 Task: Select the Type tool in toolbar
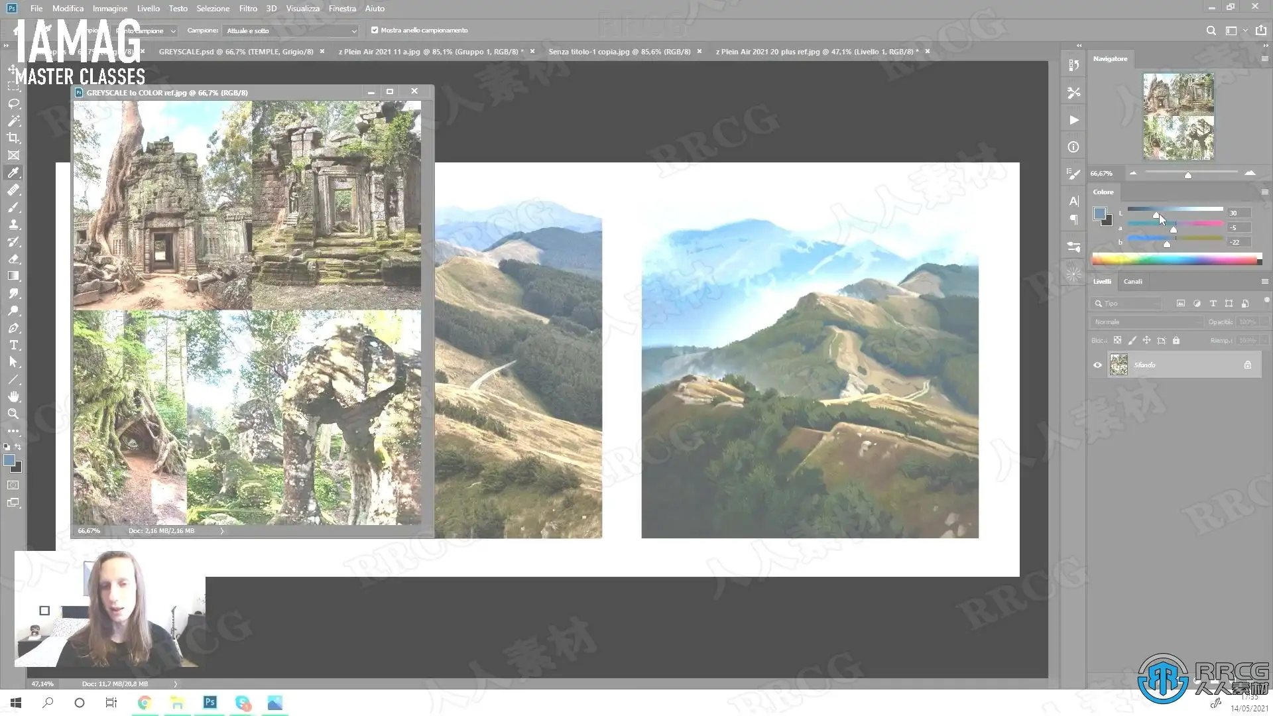coord(13,345)
